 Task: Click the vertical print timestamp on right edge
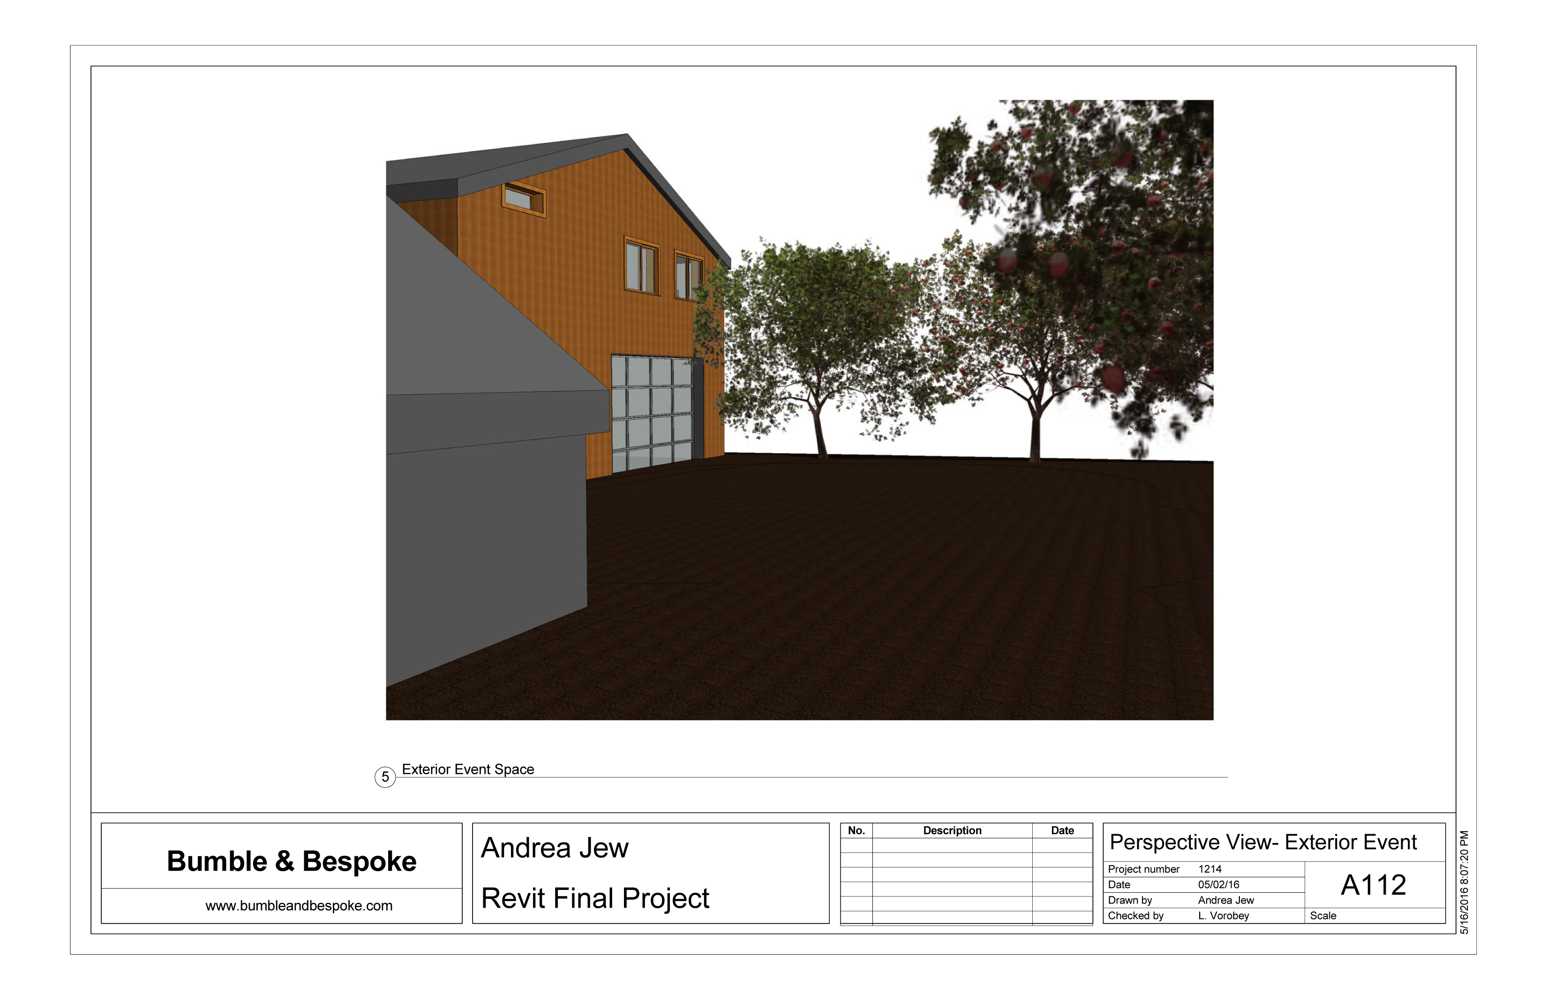pyautogui.click(x=1464, y=882)
